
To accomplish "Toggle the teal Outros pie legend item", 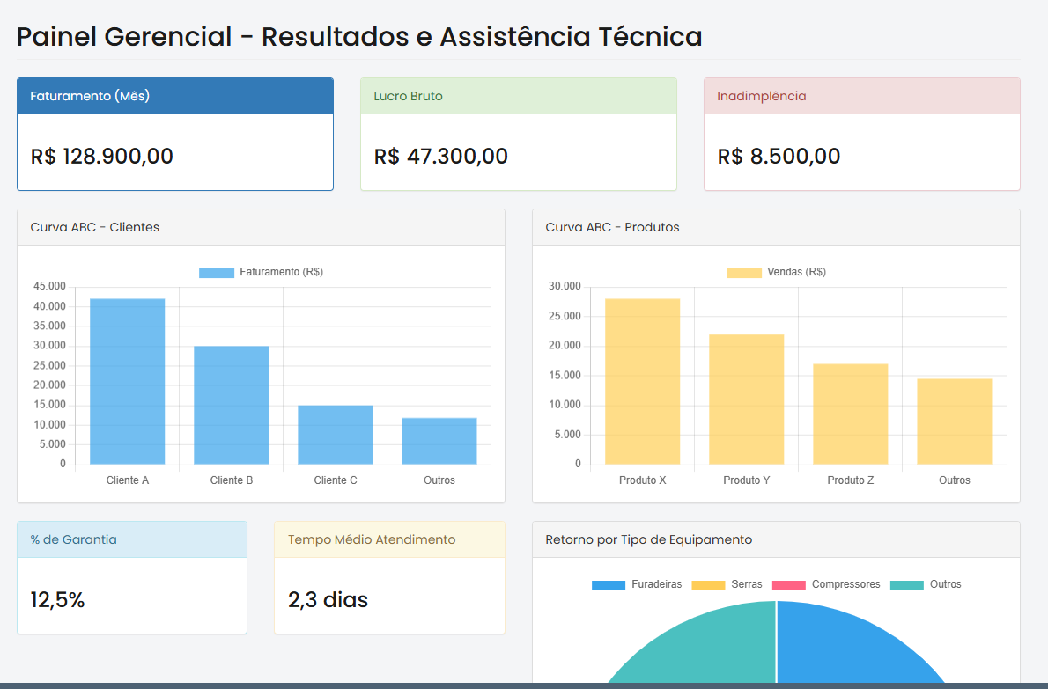I will 926,585.
